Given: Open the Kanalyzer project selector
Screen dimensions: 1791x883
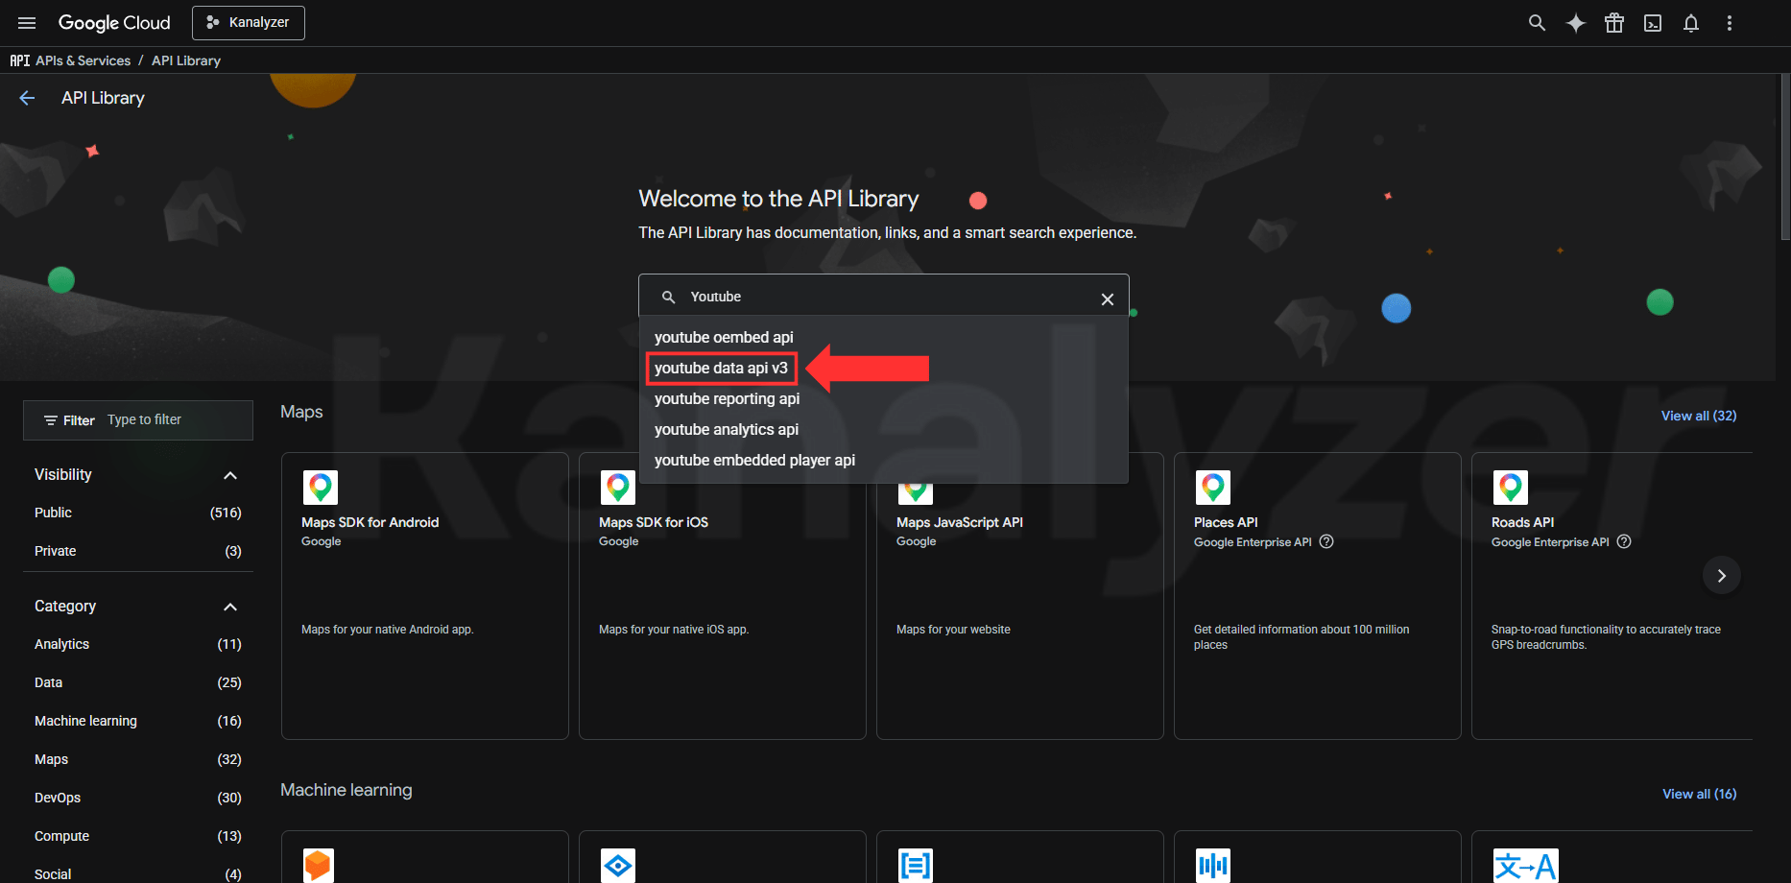Looking at the screenshot, I should (249, 23).
